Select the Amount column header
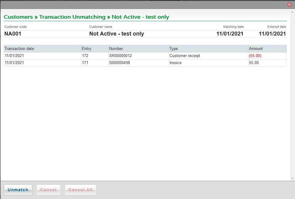Image resolution: width=295 pixels, height=199 pixels. (267, 48)
